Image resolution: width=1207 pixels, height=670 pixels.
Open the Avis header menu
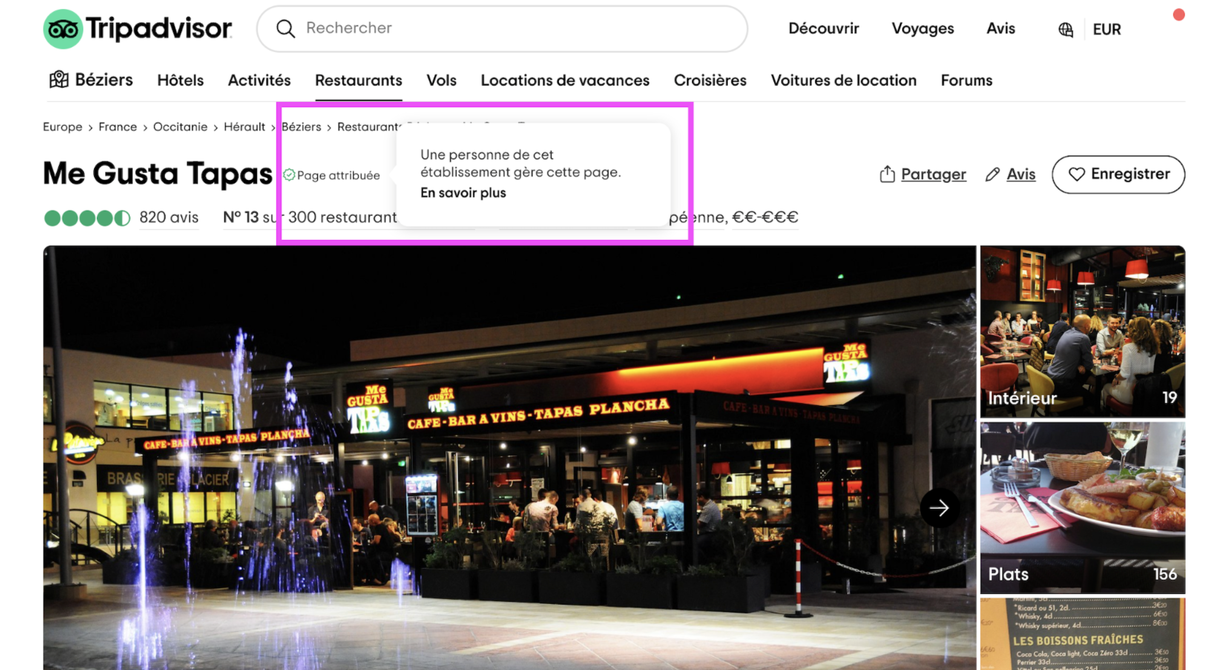(x=1001, y=29)
